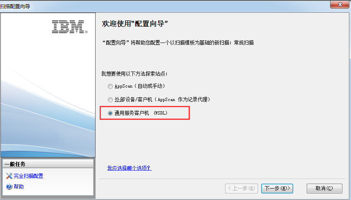Click the 我想要使用以下方法探索站点 label
The width and height of the screenshot is (351, 200).
pos(134,74)
